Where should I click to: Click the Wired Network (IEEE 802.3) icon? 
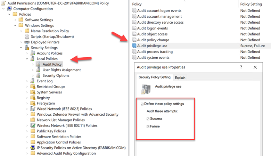click(33, 109)
